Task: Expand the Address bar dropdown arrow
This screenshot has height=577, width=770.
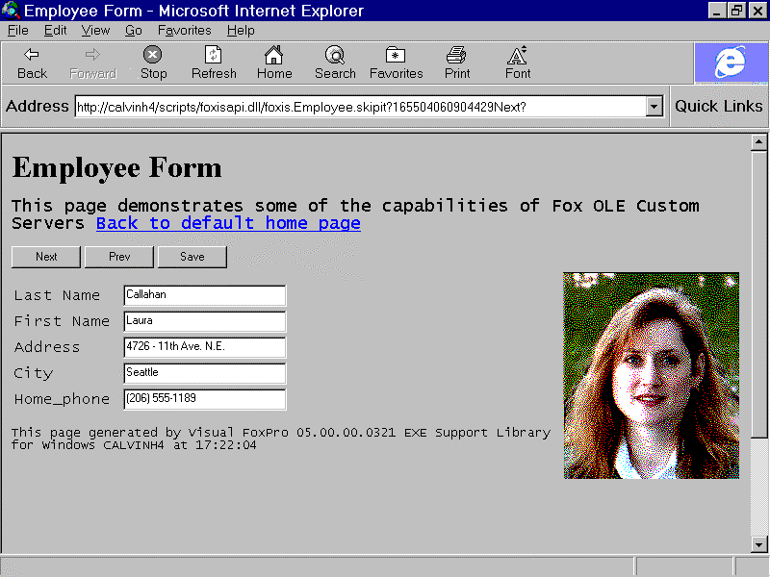Action: coord(654,107)
